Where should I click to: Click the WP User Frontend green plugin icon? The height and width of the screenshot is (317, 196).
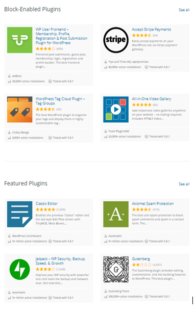click(x=19, y=40)
